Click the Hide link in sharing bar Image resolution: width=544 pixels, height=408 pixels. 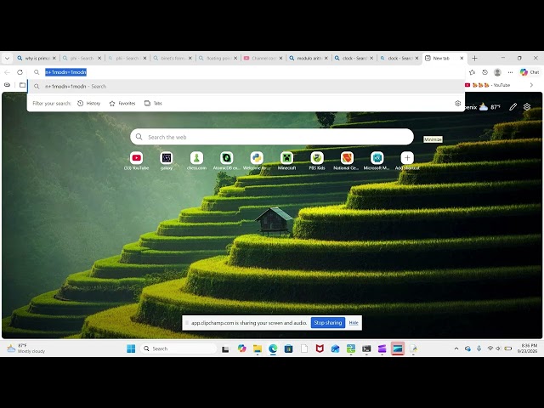[354, 323]
